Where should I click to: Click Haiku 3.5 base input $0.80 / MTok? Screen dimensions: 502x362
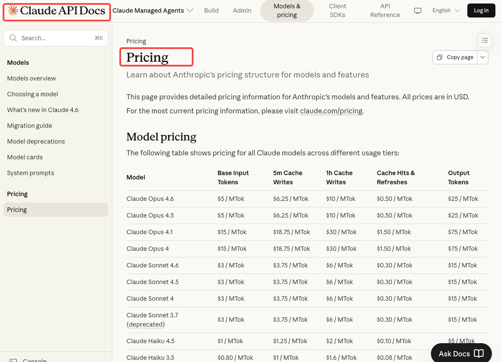[235, 358]
